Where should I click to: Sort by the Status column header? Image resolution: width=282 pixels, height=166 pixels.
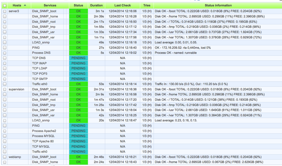pos(78,6)
